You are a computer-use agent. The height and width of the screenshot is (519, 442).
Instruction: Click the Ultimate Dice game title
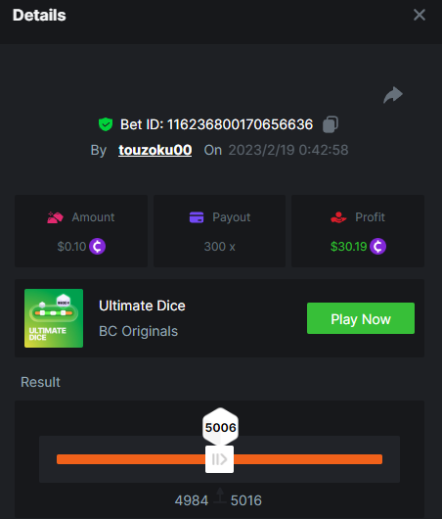[142, 306]
